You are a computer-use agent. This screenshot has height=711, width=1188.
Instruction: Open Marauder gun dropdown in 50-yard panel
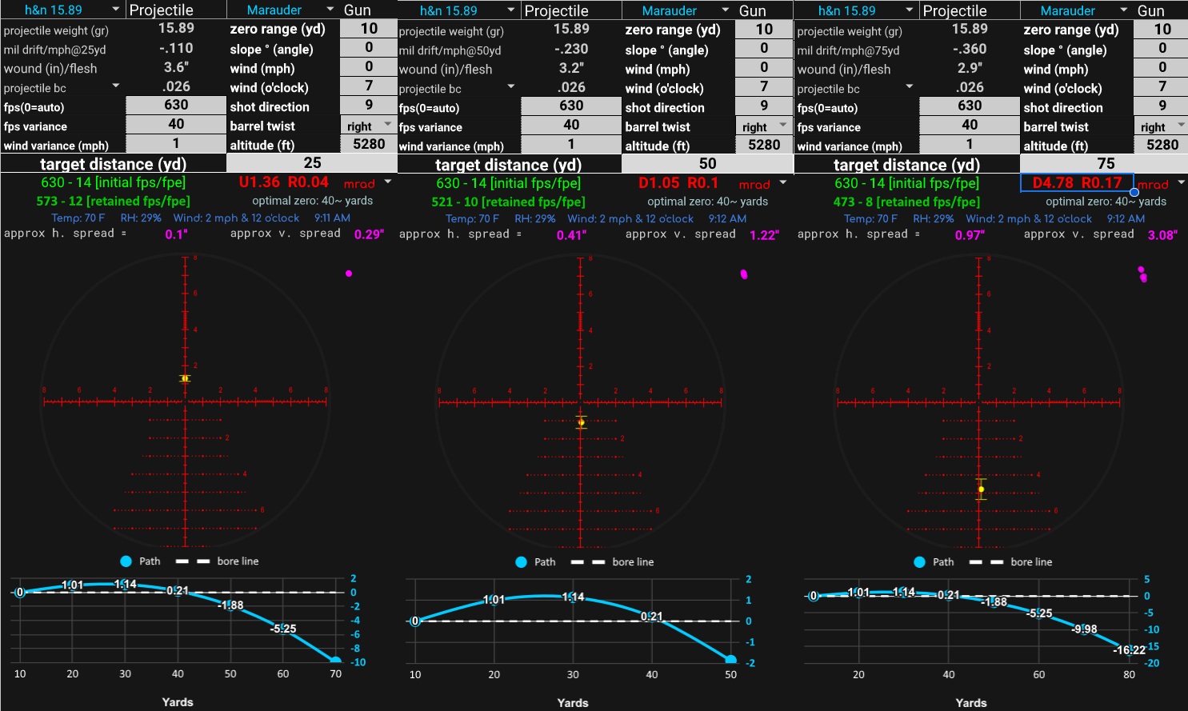(x=726, y=10)
